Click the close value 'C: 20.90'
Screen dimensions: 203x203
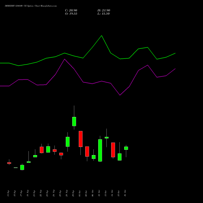coord(71,11)
